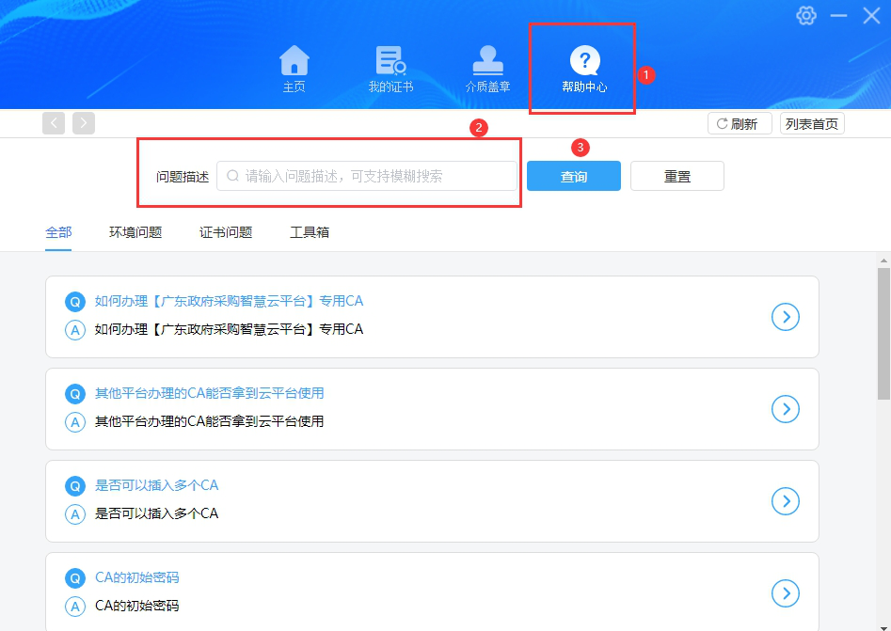Open the 介质盖章 stamp icon

(487, 69)
